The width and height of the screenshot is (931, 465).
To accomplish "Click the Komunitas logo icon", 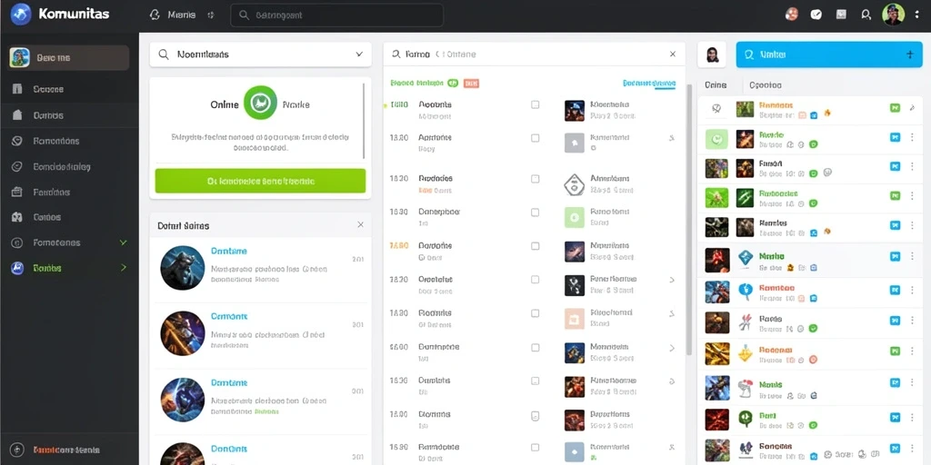I will (x=20, y=14).
